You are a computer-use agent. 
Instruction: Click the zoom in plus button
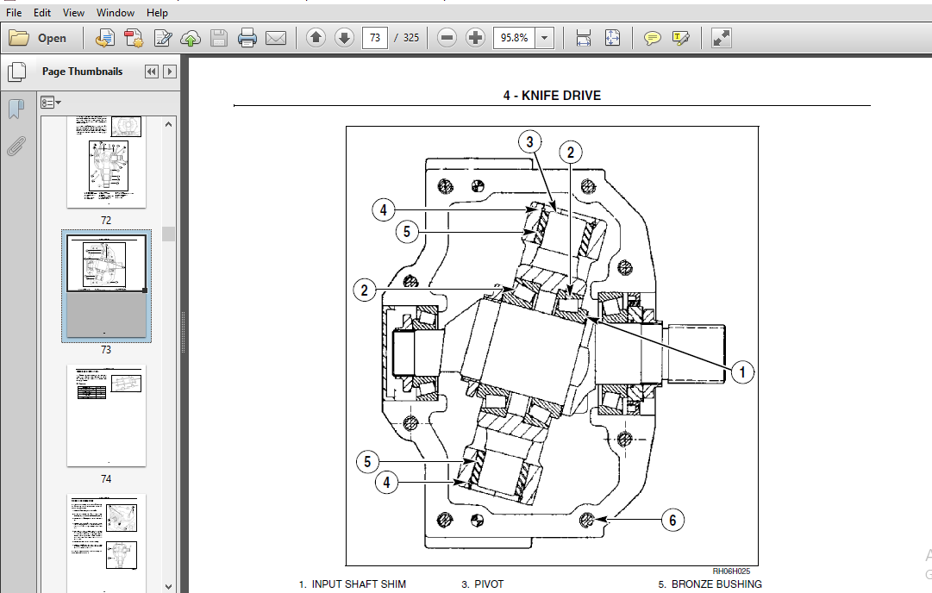[x=476, y=38]
